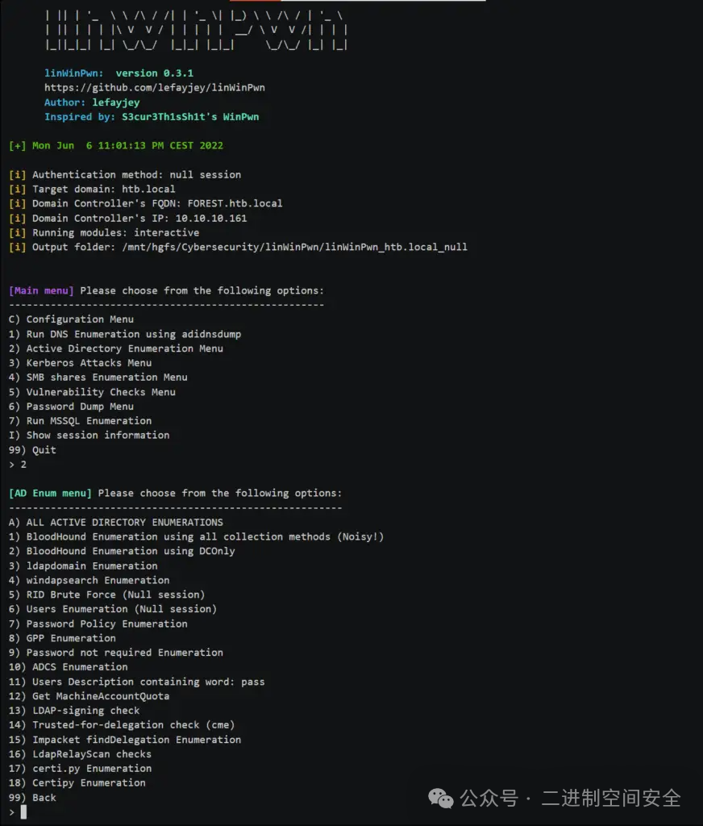
Task: Click 'Certipy Enumeration' option
Action: (x=77, y=782)
